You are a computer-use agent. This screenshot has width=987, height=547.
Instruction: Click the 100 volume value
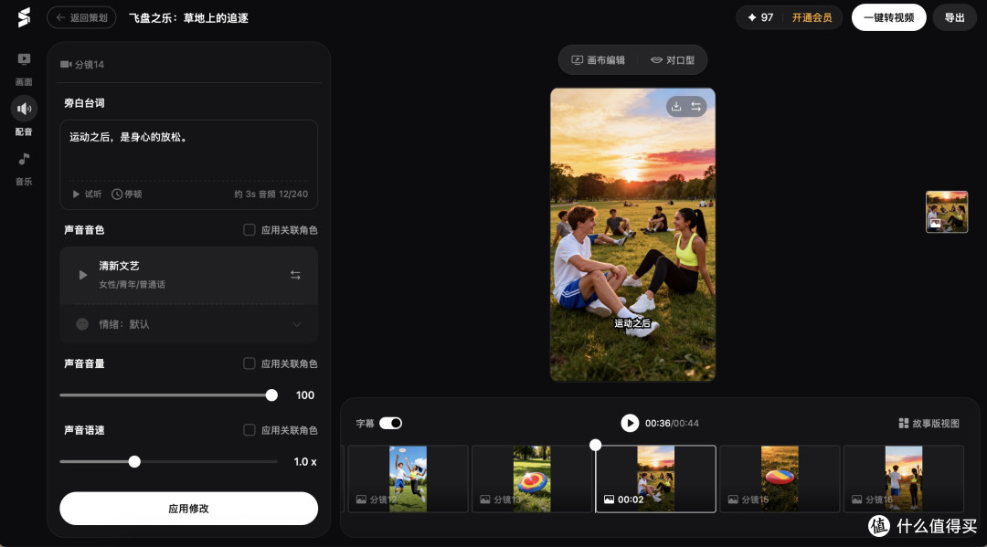tap(305, 394)
